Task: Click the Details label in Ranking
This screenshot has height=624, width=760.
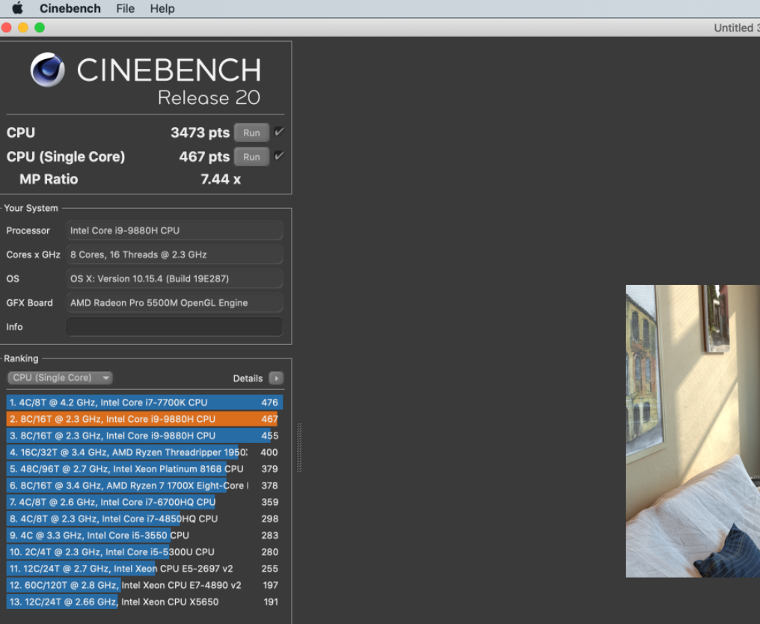Action: coord(248,378)
